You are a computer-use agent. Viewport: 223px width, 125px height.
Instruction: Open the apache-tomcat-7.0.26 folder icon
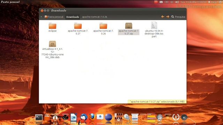tap(103, 26)
